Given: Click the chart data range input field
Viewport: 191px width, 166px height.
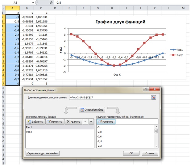Looking at the screenshot, I should coord(110,97).
